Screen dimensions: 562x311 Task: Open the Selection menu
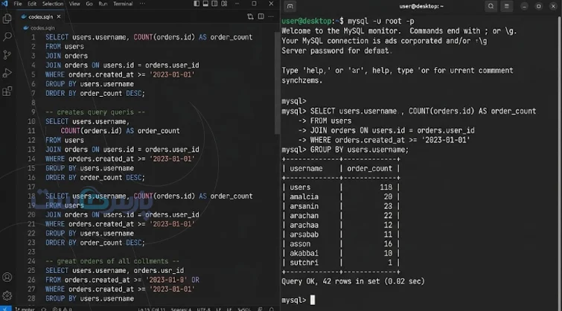pyautogui.click(x=53, y=4)
